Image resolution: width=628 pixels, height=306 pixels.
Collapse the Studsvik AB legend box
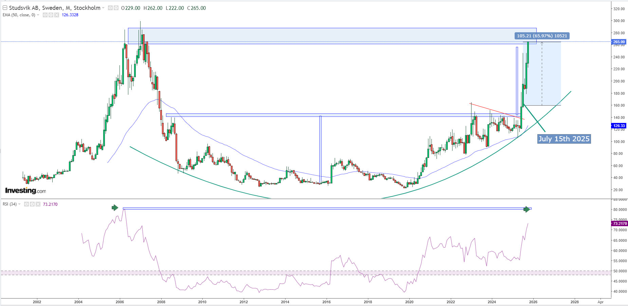click(x=5, y=8)
